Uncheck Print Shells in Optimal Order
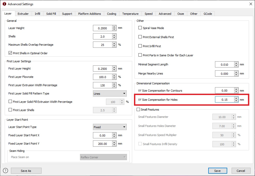 point(10,53)
